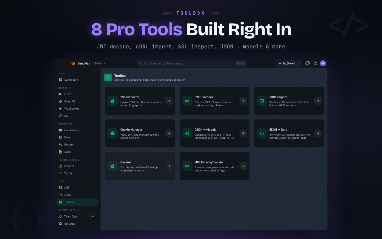Screen dimensions: 382x239
Task: Click the WebSocket plug icon
Action: point(60,108)
